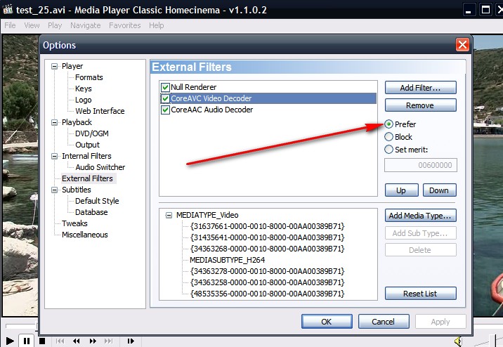This screenshot has height=347, width=503.
Task: Select subtype {34363268-0000-0010-8000-00AA00389B71}
Action: pos(267,249)
